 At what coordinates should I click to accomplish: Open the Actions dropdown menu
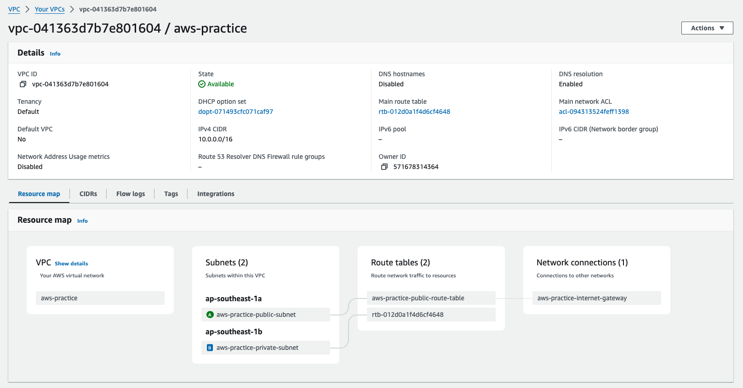point(707,28)
